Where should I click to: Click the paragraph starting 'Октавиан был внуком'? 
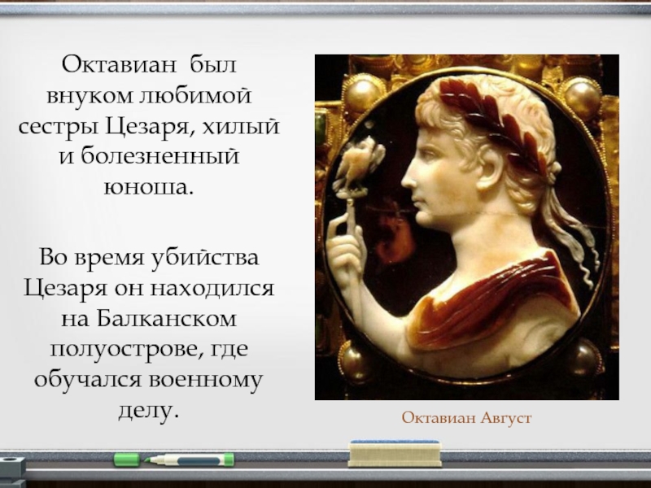[149, 126]
